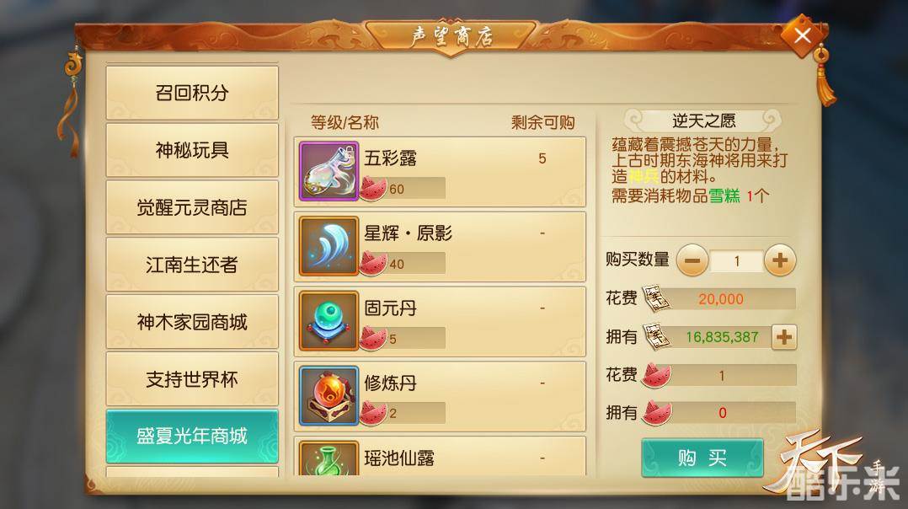Select the 星辉·原影 swirl item icon
The width and height of the screenshot is (908, 509).
click(328, 246)
